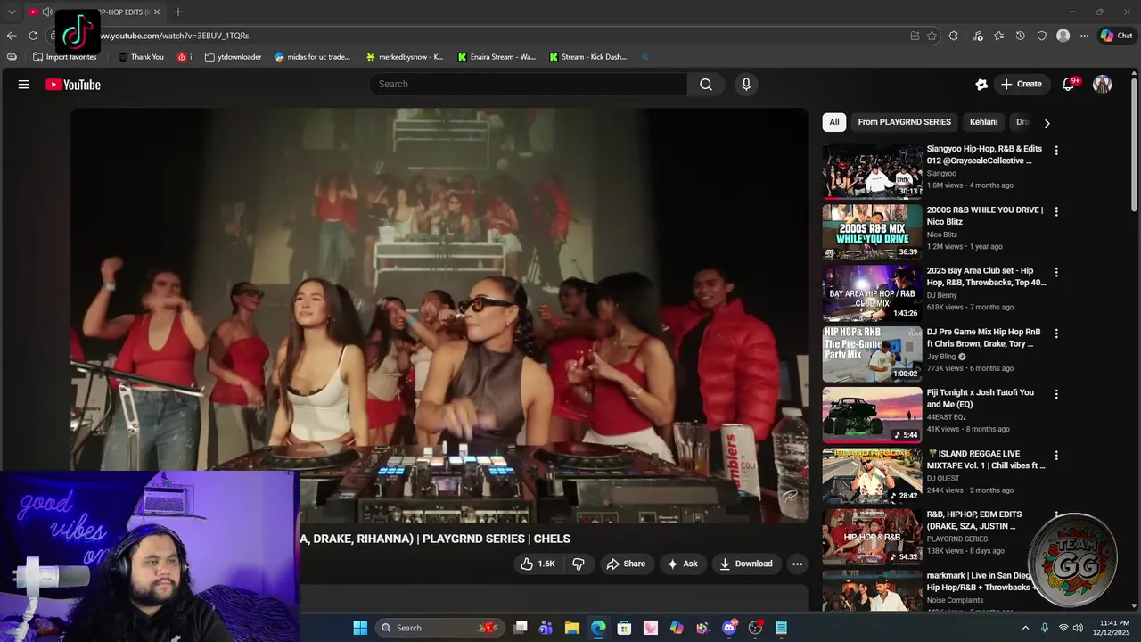Add this page to favorites star

pyautogui.click(x=932, y=36)
